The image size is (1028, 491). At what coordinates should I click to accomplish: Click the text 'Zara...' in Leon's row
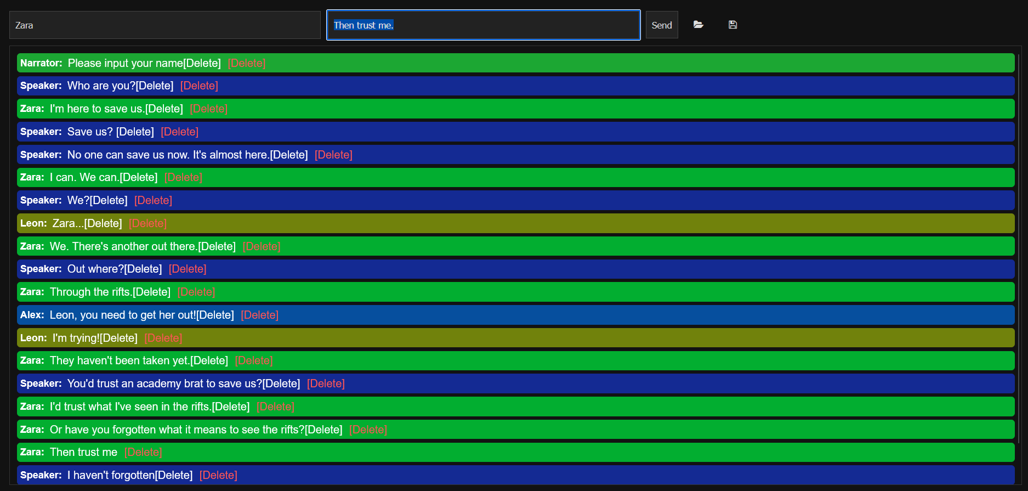[69, 223]
